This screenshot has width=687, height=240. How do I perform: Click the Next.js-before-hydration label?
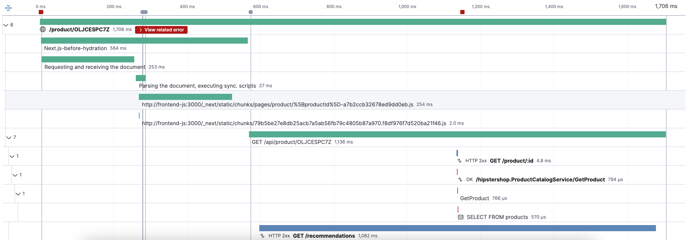(76, 48)
